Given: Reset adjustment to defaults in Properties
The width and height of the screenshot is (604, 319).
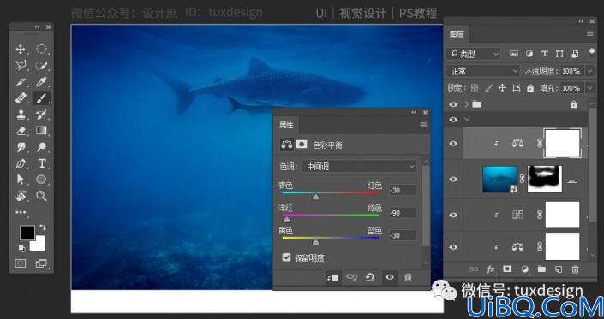Looking at the screenshot, I should (370, 277).
